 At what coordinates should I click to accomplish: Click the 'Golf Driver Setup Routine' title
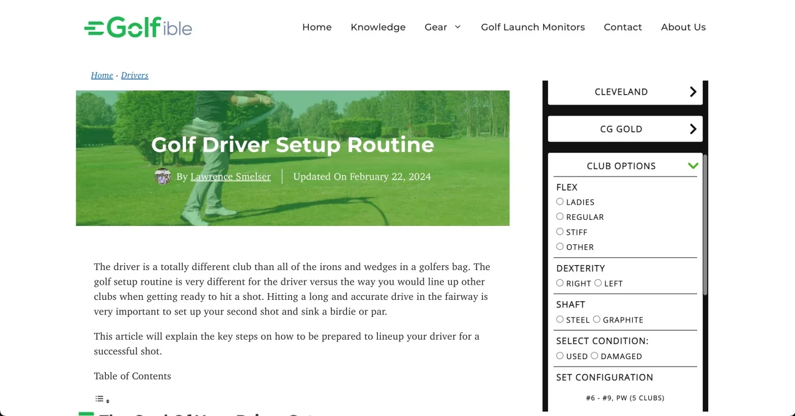(x=292, y=145)
